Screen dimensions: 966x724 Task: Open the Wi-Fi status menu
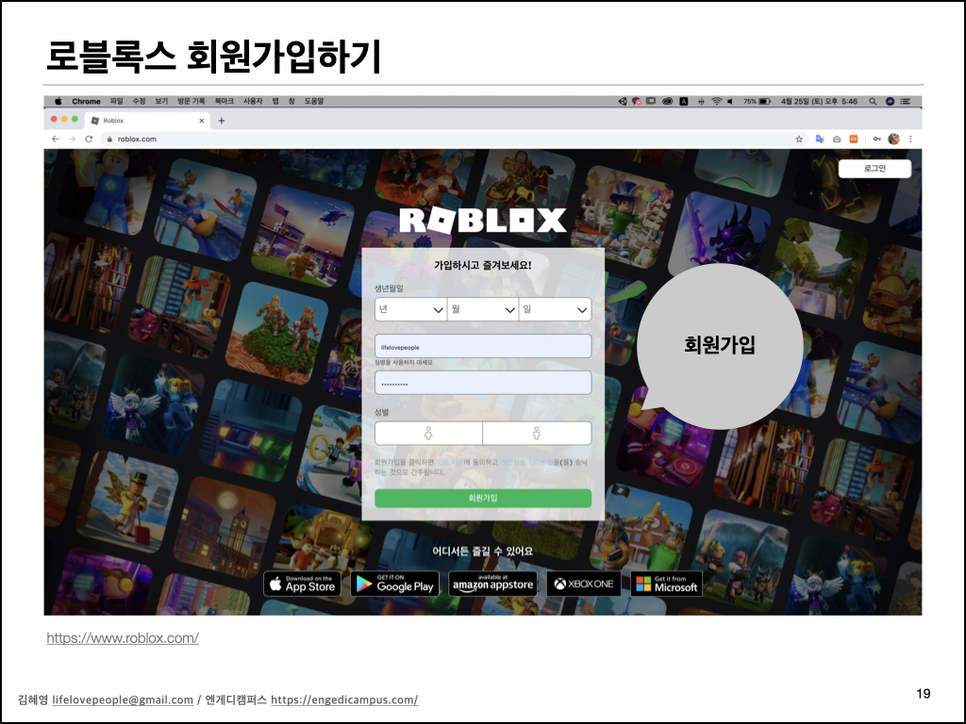(x=717, y=101)
